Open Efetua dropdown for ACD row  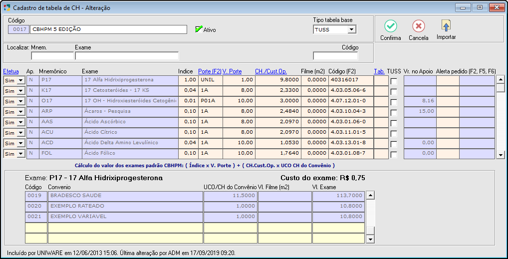[x=21, y=143]
